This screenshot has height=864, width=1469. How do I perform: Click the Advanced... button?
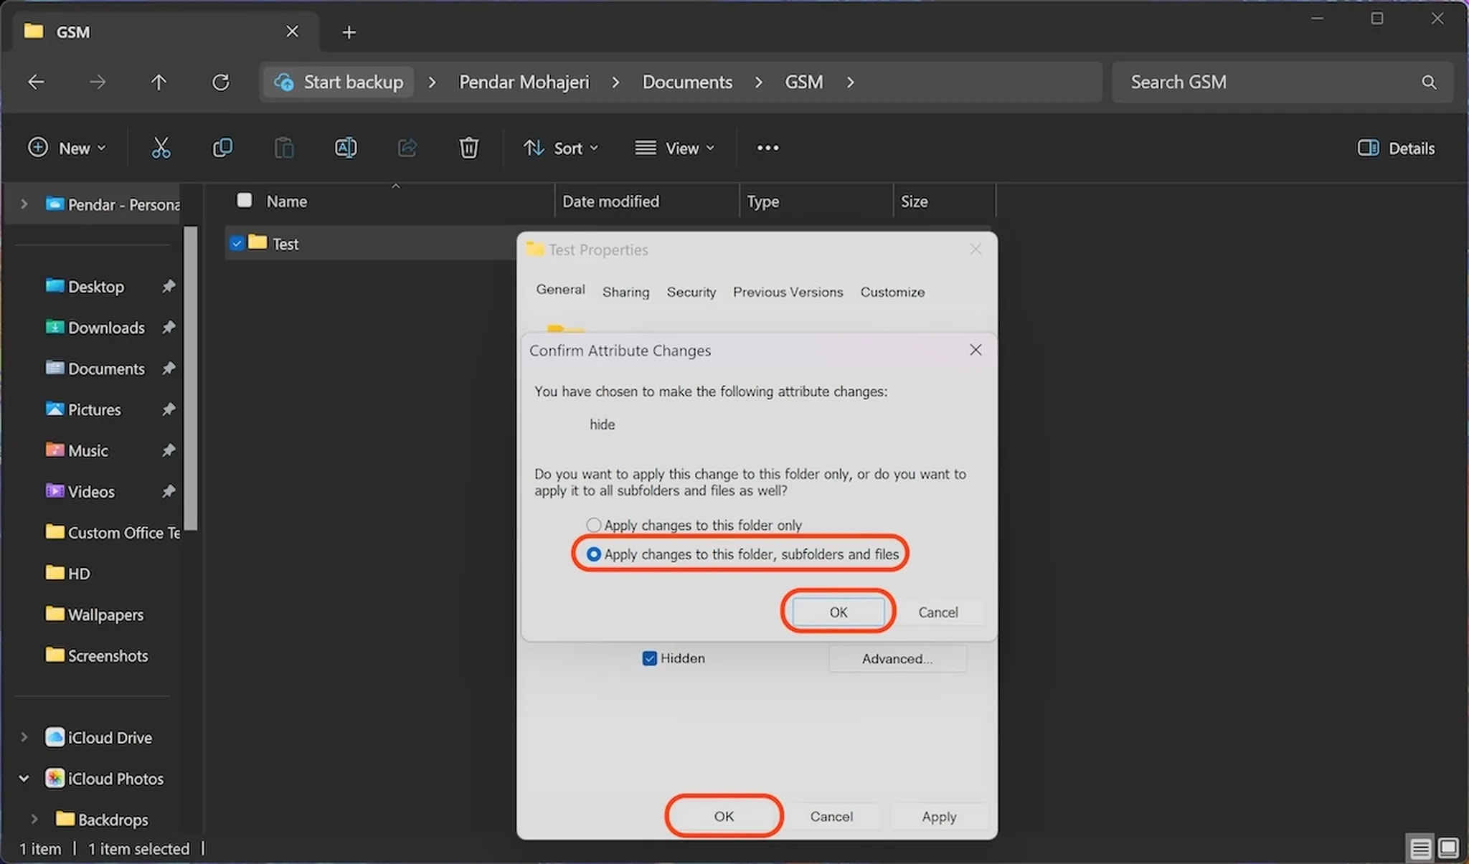tap(897, 658)
